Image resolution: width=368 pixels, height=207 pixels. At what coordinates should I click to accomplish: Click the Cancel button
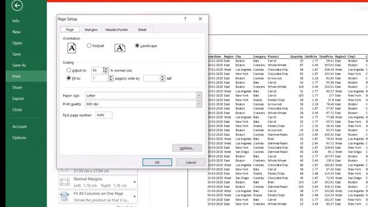[x=191, y=162]
